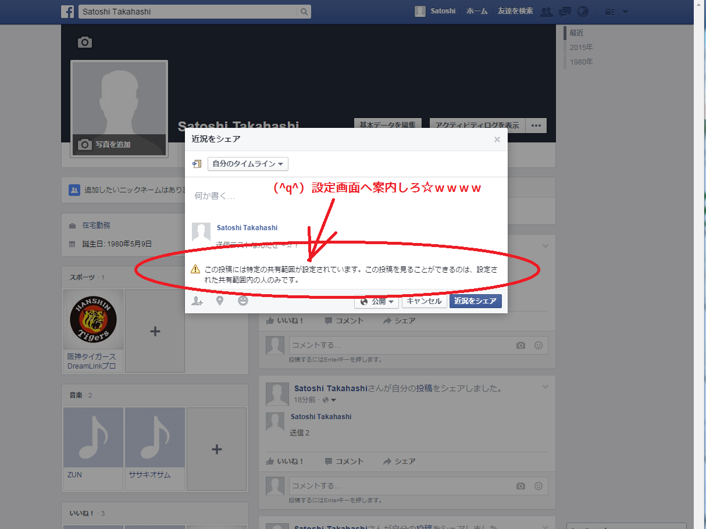The width and height of the screenshot is (706, 529).
Task: Click the first post's comment field
Action: point(401,345)
